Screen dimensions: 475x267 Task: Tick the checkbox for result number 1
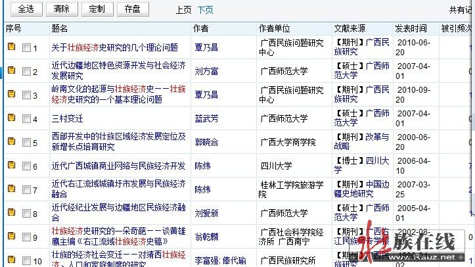coord(26,48)
